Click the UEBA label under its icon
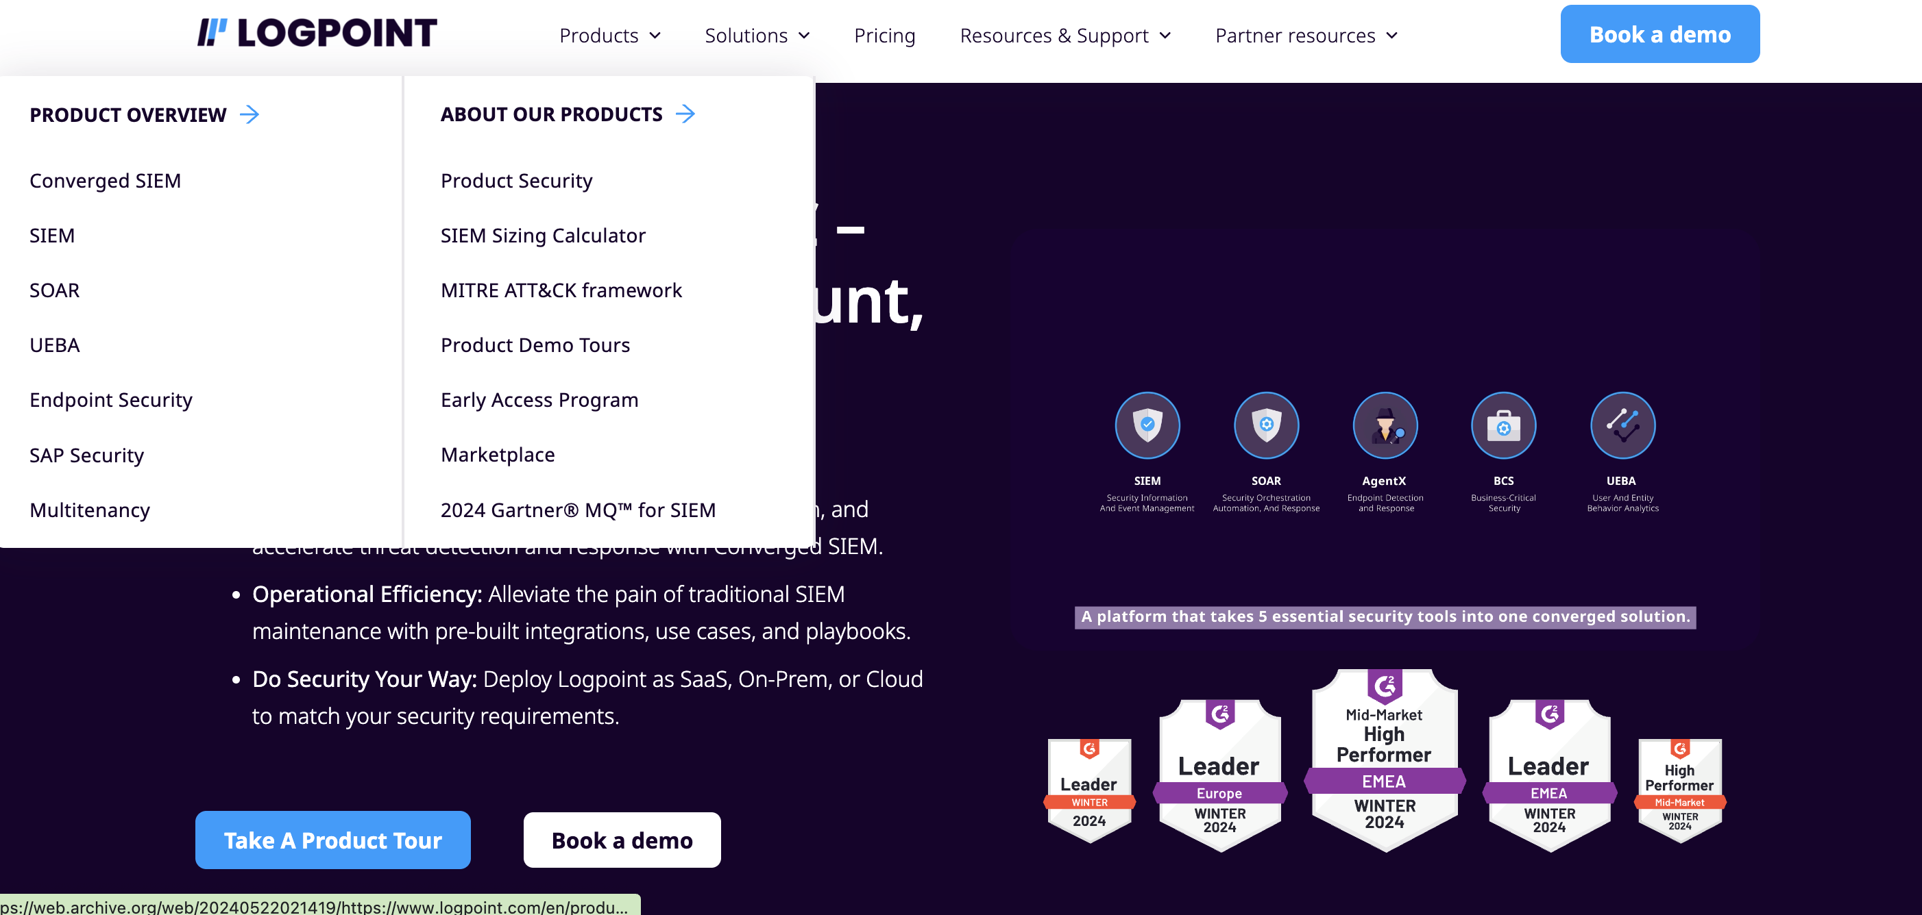 (1621, 481)
